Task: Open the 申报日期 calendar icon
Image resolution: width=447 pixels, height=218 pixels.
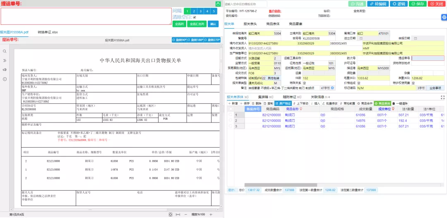Action: pyautogui.click(x=416, y=38)
